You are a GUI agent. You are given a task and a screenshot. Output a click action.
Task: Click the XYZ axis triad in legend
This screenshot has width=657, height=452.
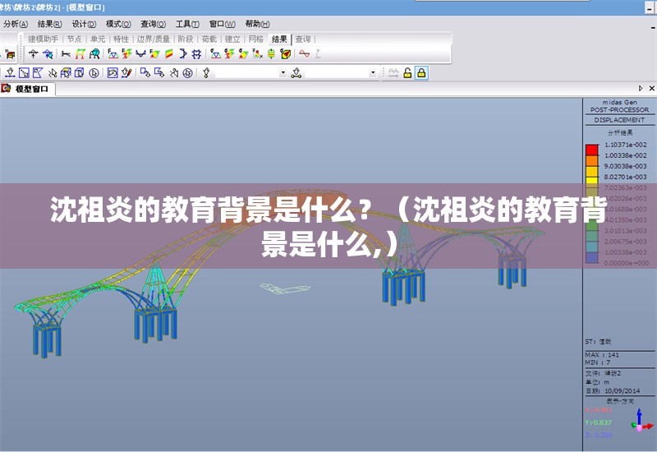641,422
